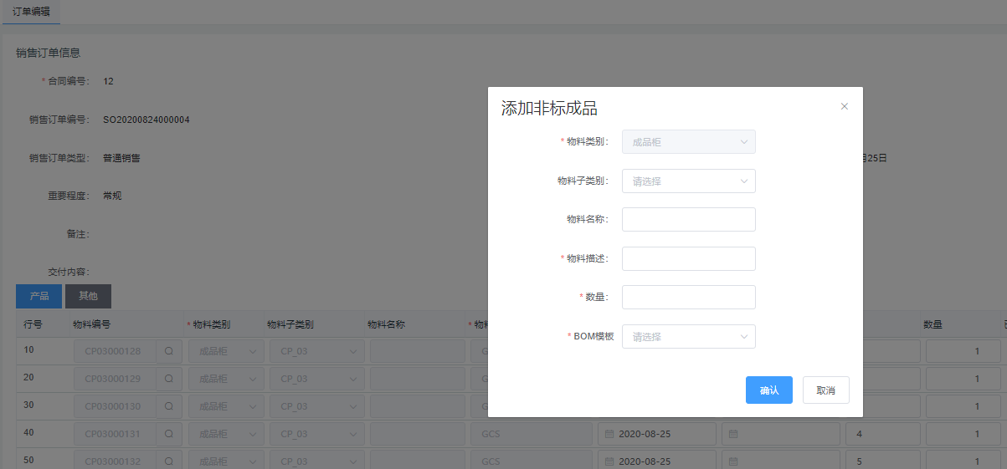Screen dimensions: 1007x469
Task: Open the 物料子类别 dropdown in the dialog
Action: pos(688,181)
